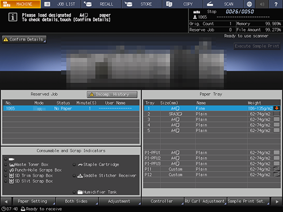
Task: Open Paper Setting
Action: [x=34, y=202]
